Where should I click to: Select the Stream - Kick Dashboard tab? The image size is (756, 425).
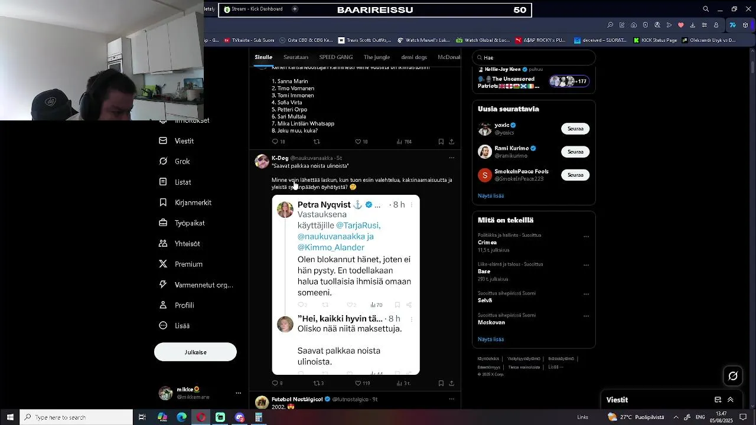point(253,9)
